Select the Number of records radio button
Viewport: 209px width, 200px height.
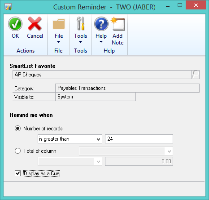(17, 129)
